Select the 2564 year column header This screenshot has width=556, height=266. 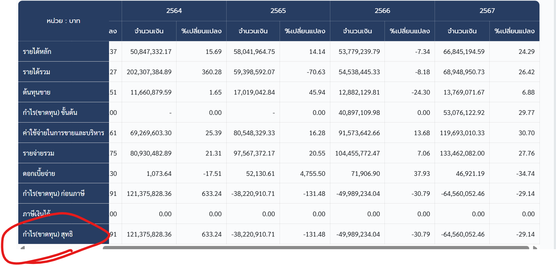[x=174, y=11]
